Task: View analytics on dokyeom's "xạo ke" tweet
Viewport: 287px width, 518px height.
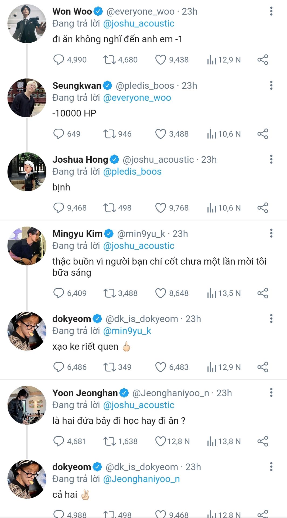Action: 212,367
